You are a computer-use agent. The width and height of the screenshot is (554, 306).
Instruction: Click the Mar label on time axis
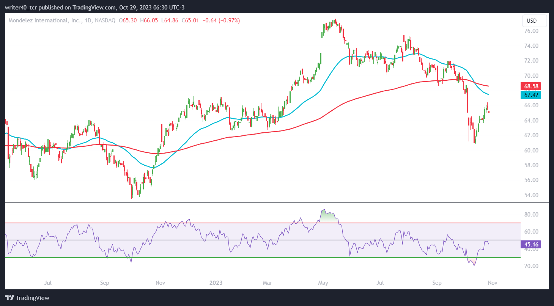click(x=268, y=283)
